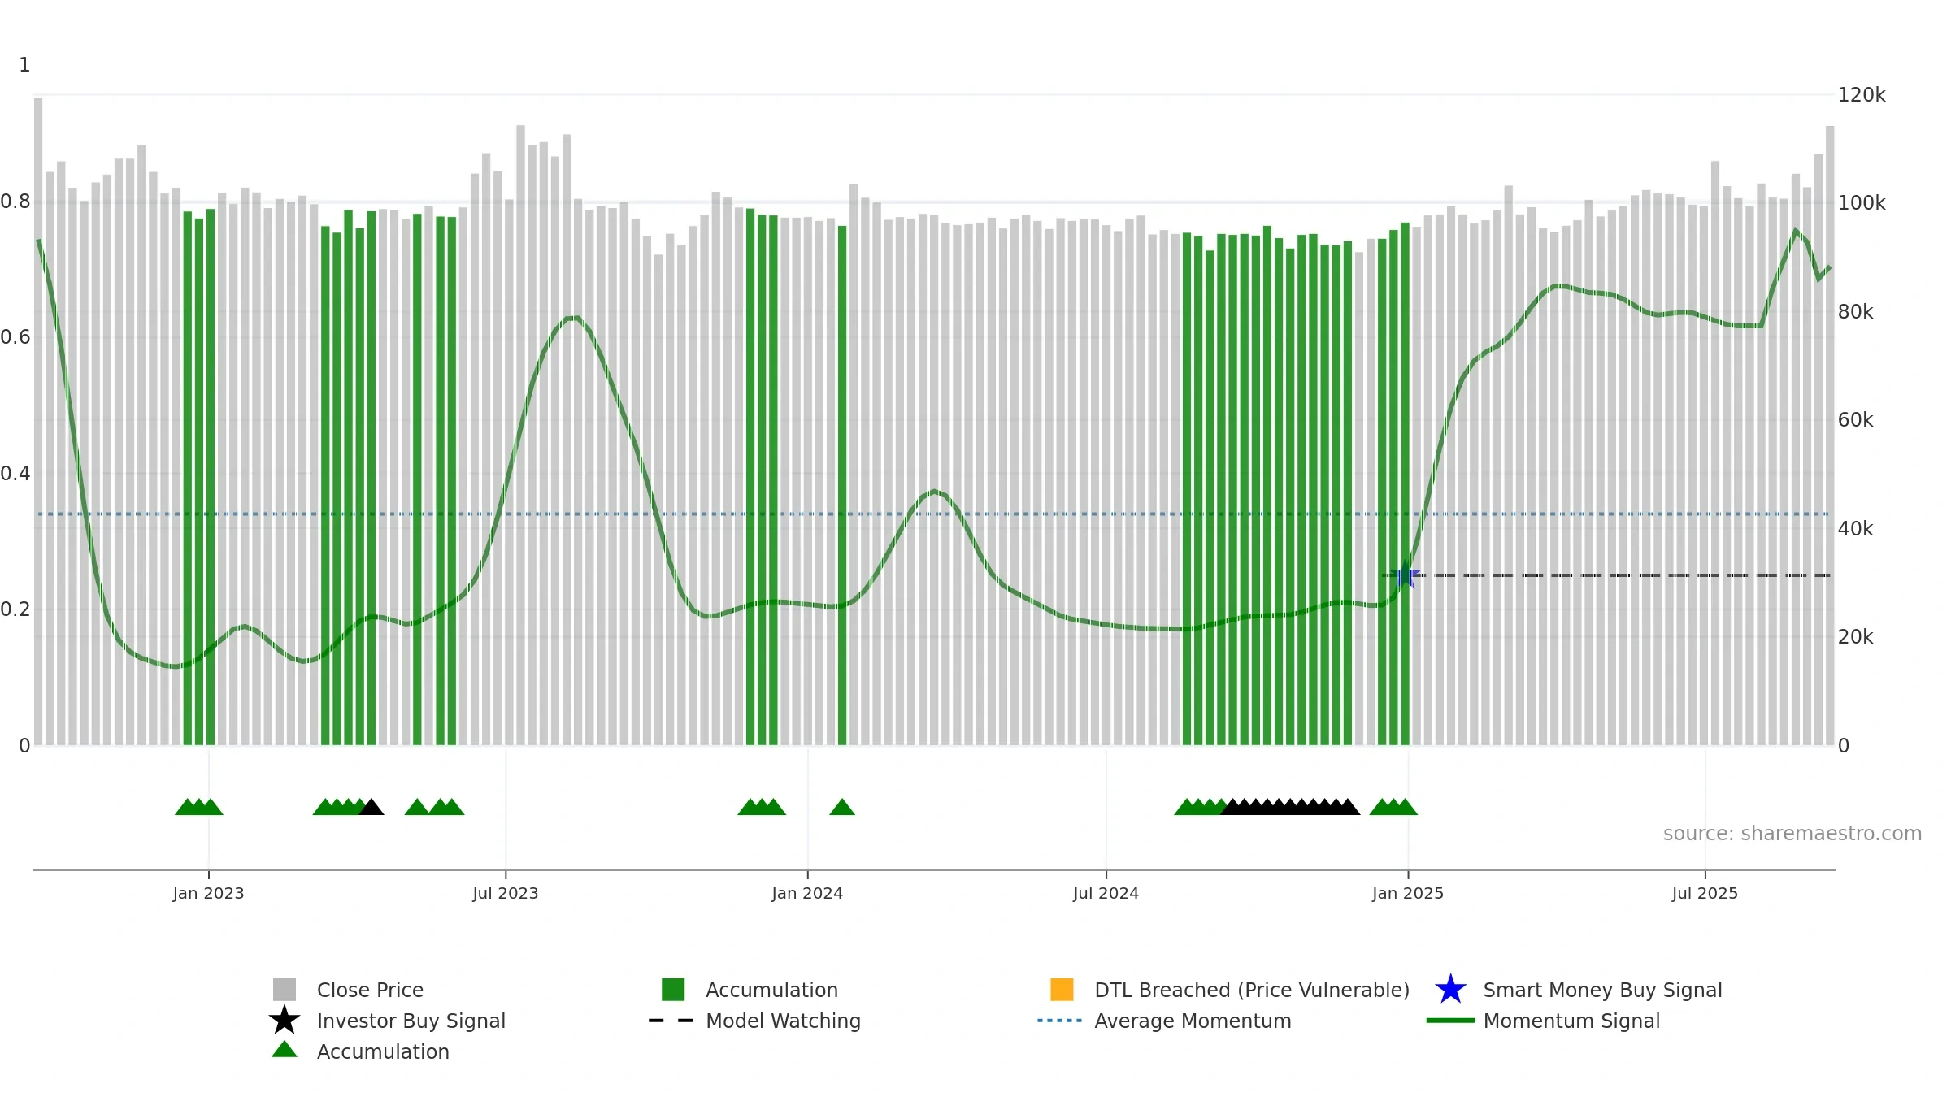Click the orange DTL Breached legend square
This screenshot has width=1951, height=1097.
tap(1062, 990)
